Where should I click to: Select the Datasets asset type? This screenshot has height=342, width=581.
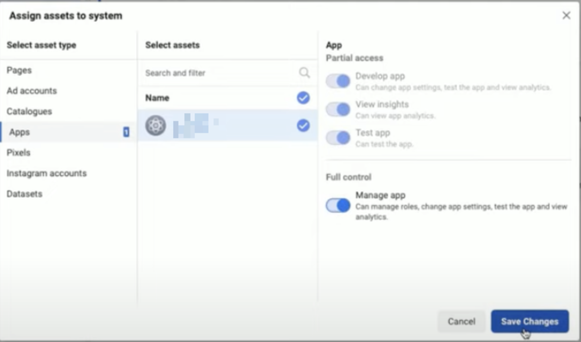point(24,194)
